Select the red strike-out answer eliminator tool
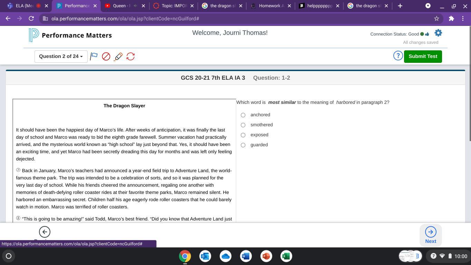This screenshot has width=471, height=265. 106,56
